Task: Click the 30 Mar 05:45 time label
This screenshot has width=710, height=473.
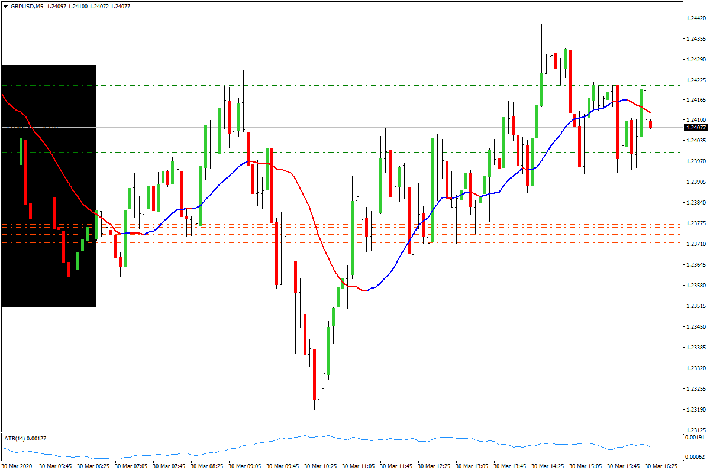Action: (x=56, y=466)
